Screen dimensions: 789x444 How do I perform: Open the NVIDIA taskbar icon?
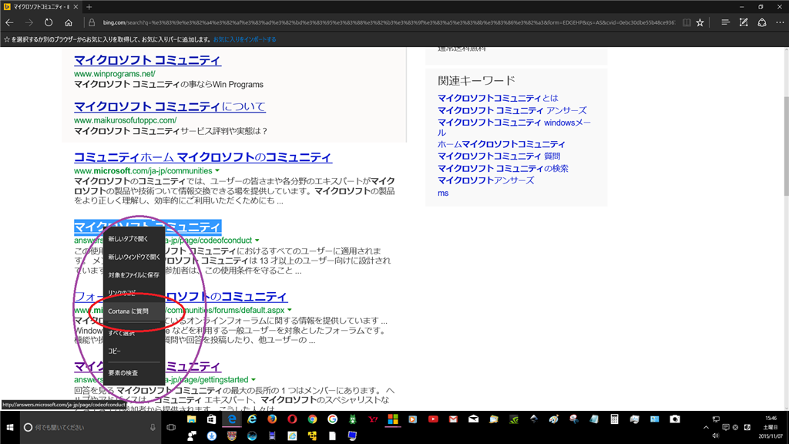coord(513,419)
